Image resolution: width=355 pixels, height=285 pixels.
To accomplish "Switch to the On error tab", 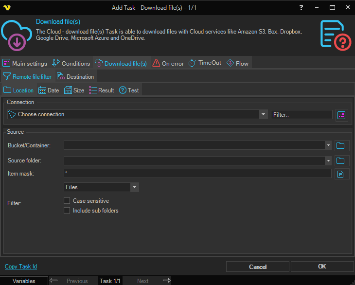I will coord(168,63).
